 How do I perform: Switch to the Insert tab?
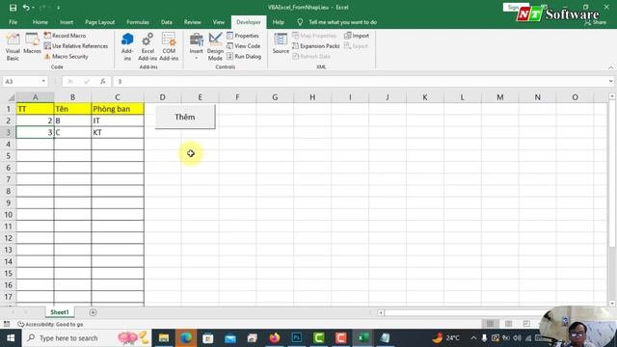tap(67, 22)
